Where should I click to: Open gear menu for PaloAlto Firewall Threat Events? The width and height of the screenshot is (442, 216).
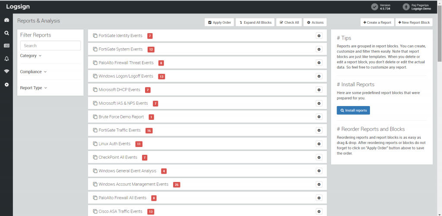(319, 63)
